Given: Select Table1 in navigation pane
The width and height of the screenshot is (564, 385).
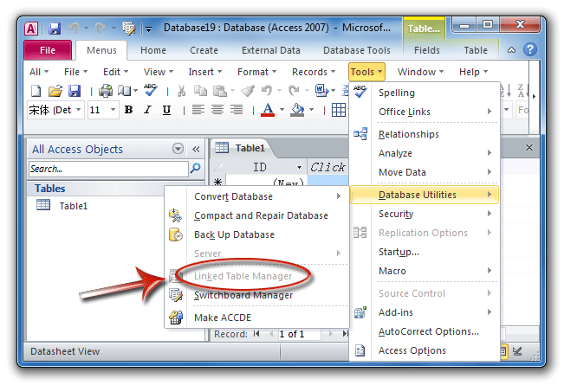Looking at the screenshot, I should click(74, 206).
